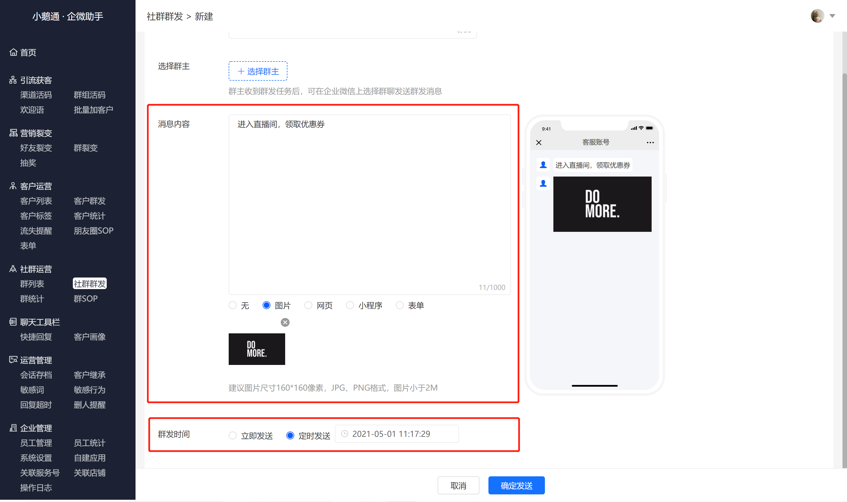Click the clock icon in date field
Screen dimensions: 847x502
344,434
